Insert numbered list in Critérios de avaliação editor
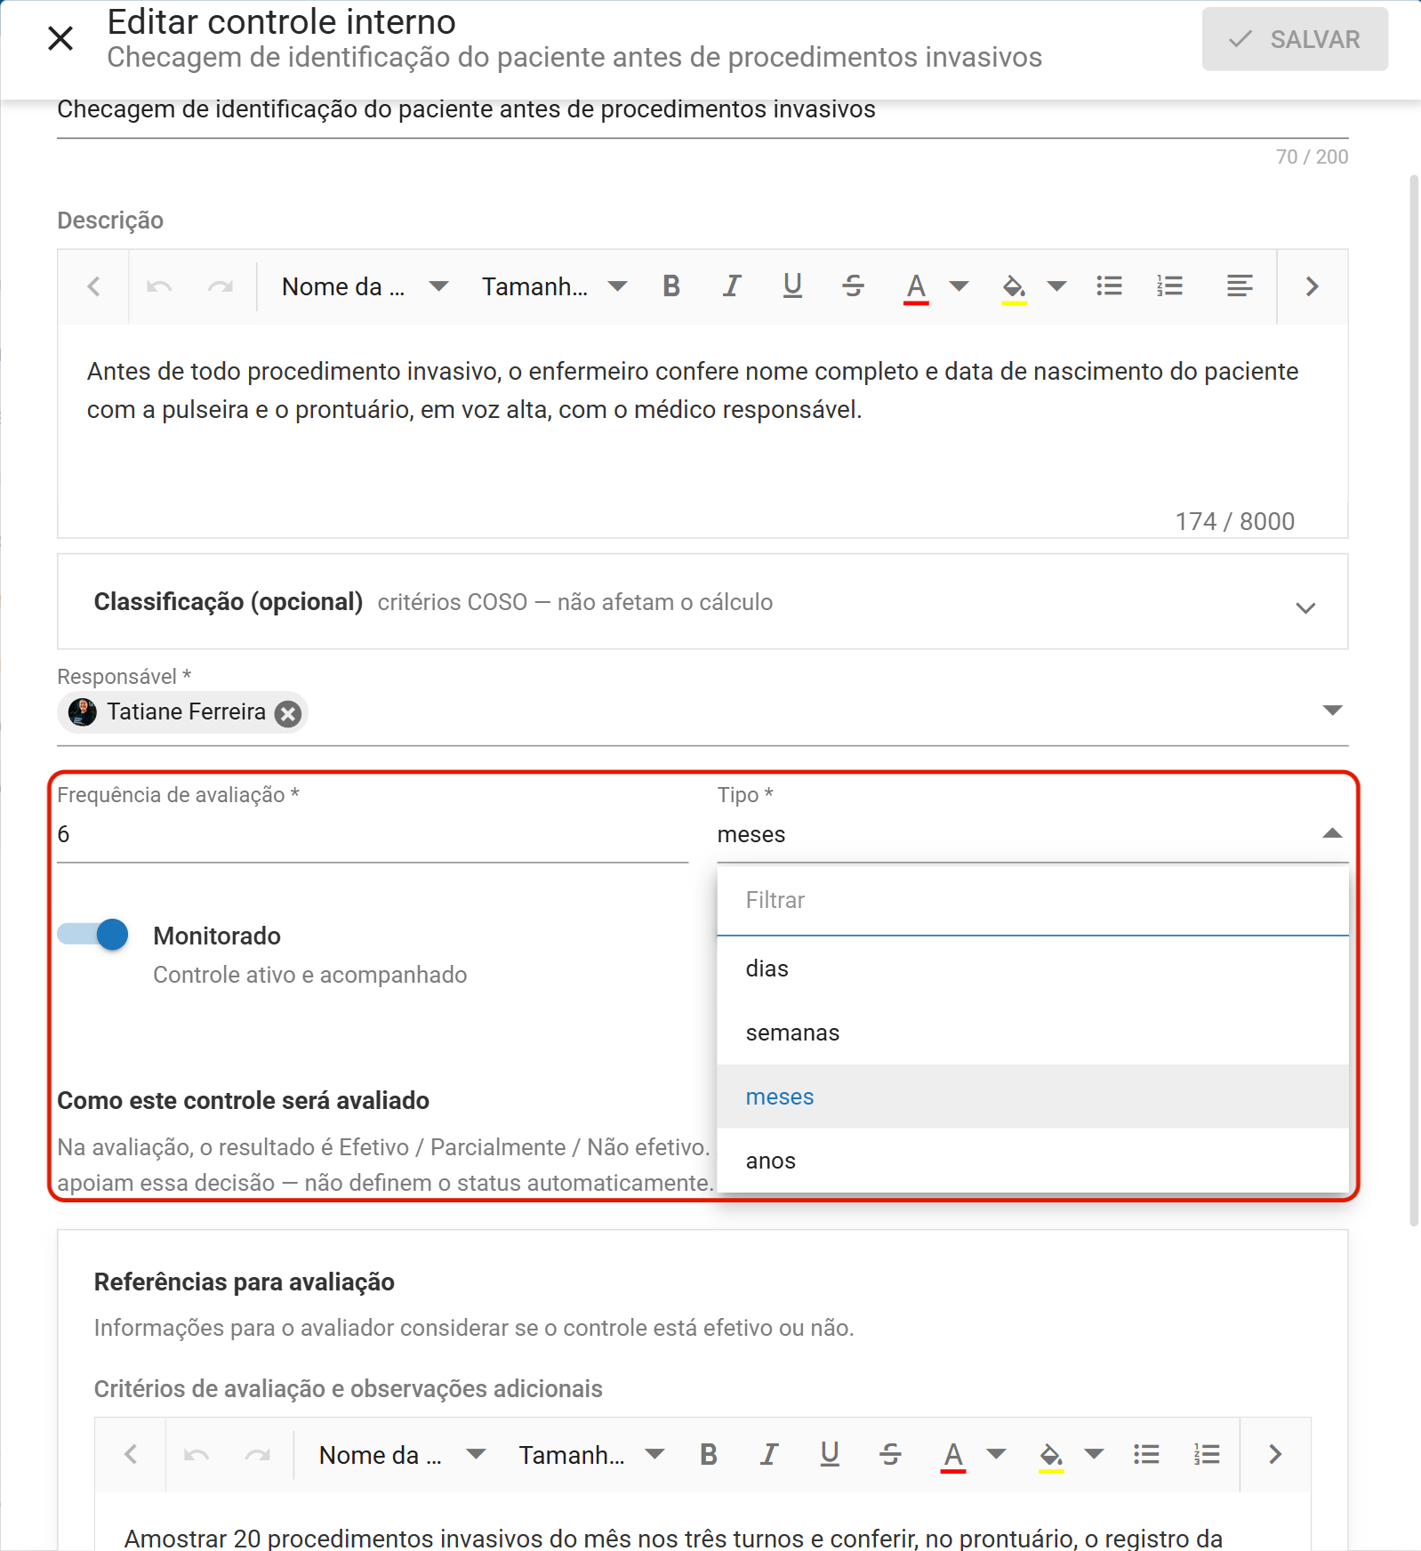1421x1551 pixels. (1207, 1455)
